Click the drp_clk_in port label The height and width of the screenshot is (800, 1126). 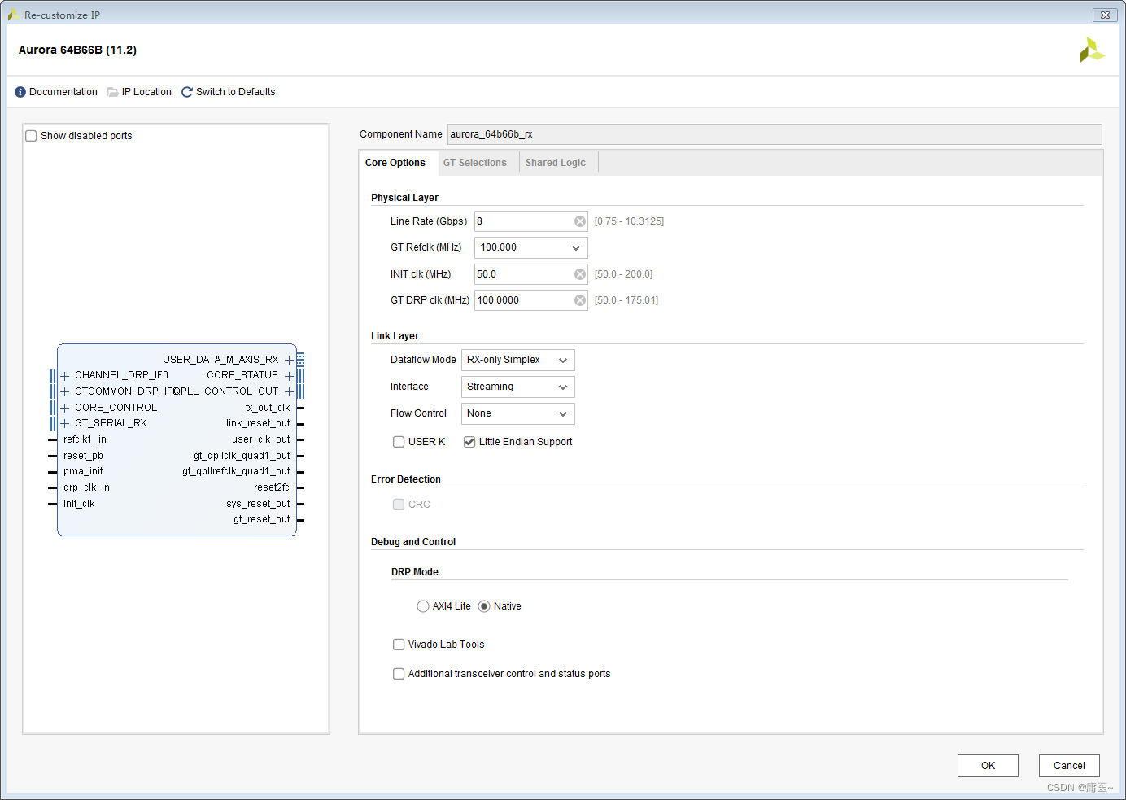point(86,487)
